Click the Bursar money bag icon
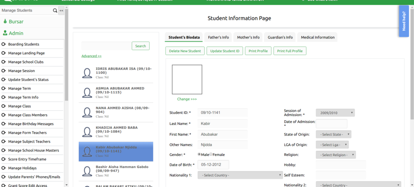The height and width of the screenshot is (187, 414). (x=5, y=21)
